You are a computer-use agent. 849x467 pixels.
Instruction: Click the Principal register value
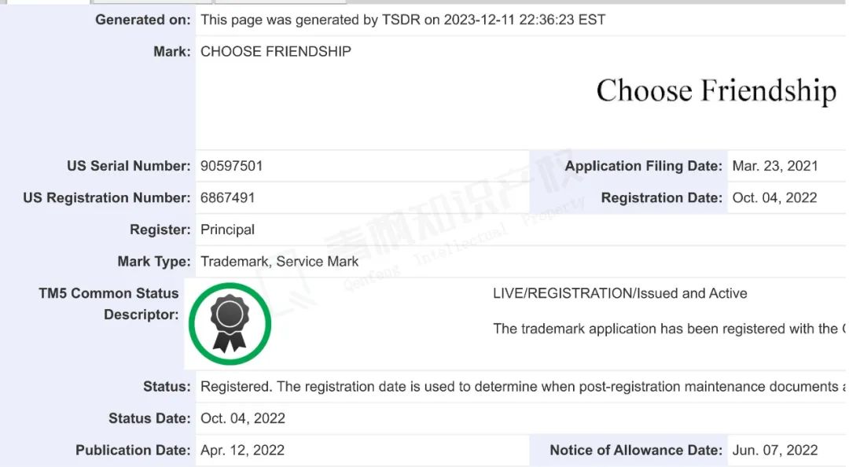(x=227, y=230)
